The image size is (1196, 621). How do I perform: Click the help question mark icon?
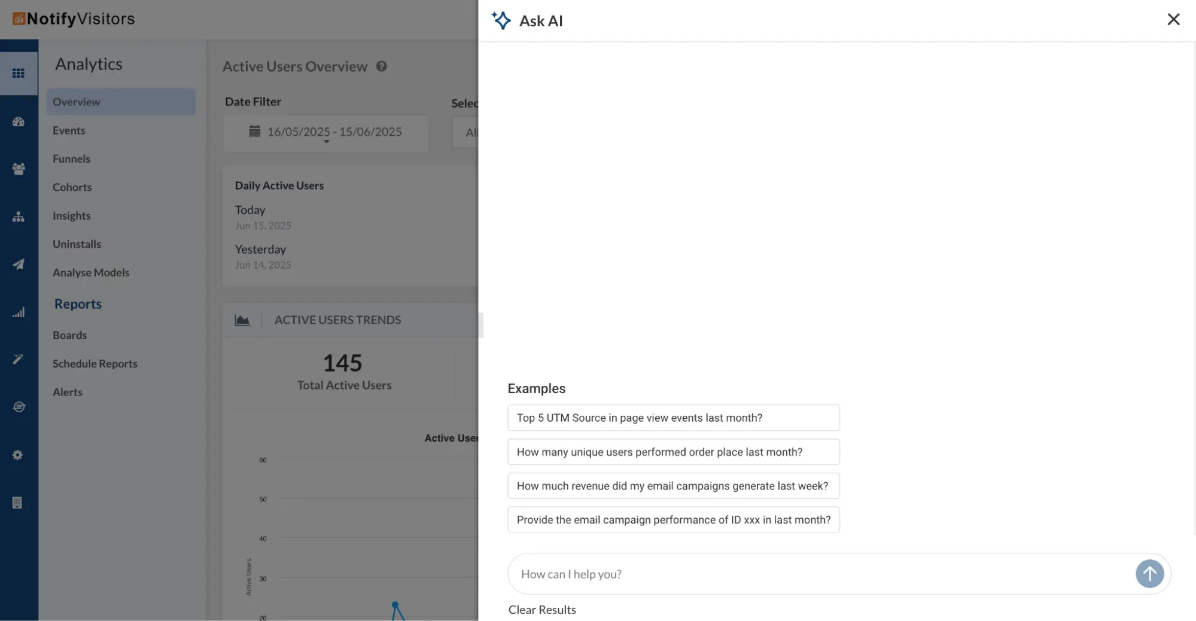pos(382,66)
